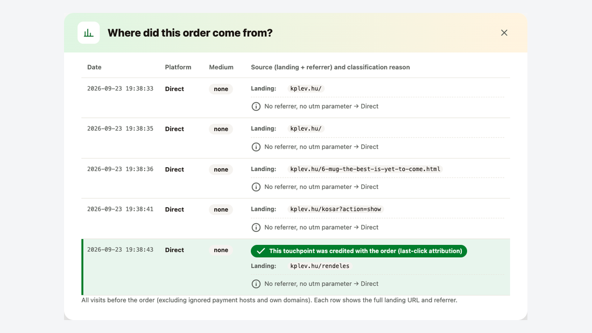Click Direct platform in the 19:38:33 row
The image size is (592, 333).
tap(174, 89)
